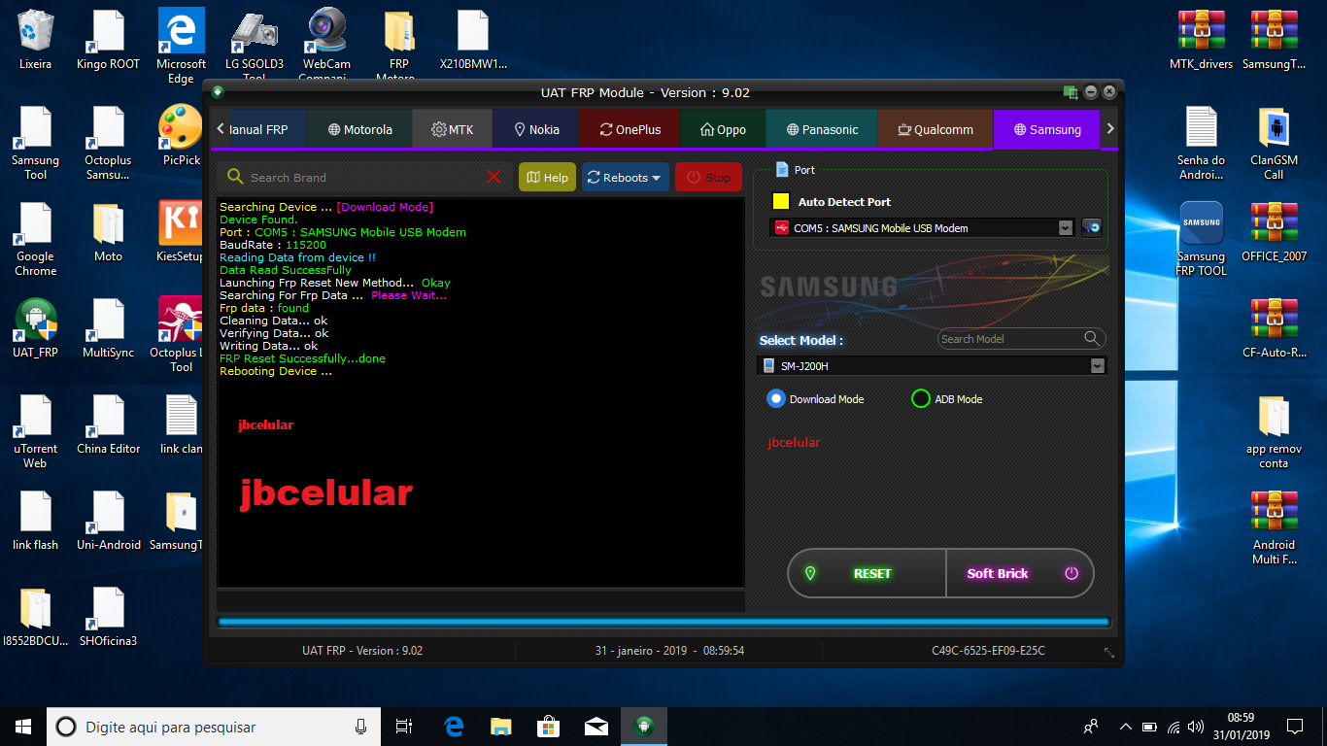
Task: Click the Search Brand input field
Action: pos(364,177)
